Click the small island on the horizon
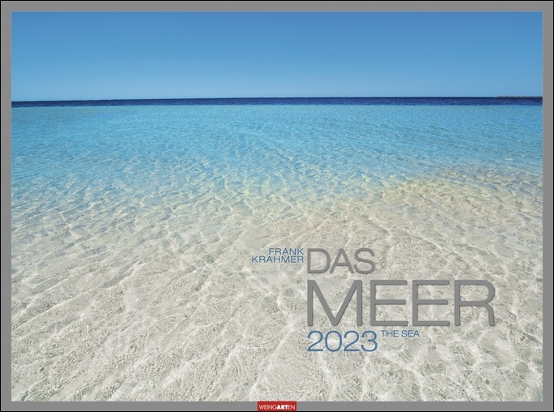This screenshot has width=554, height=412. tap(520, 97)
